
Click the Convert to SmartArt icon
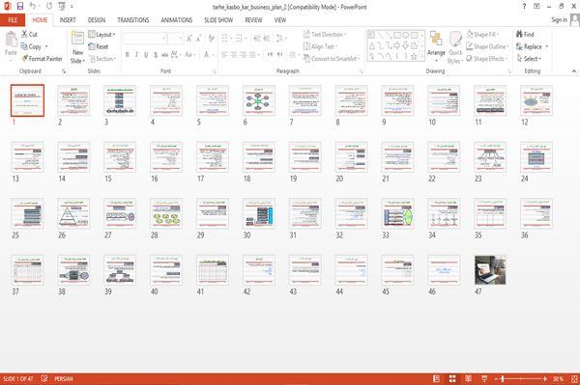306,58
